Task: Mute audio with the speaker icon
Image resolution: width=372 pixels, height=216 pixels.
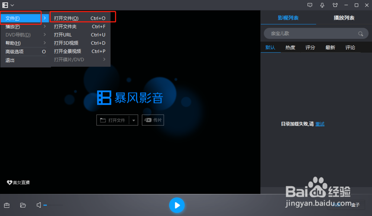Action: [x=39, y=205]
